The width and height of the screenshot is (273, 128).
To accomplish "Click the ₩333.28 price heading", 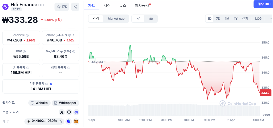I will click(20, 20).
